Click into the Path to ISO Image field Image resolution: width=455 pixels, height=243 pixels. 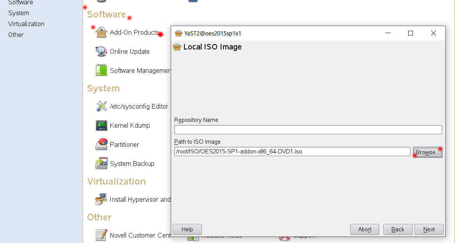point(292,151)
